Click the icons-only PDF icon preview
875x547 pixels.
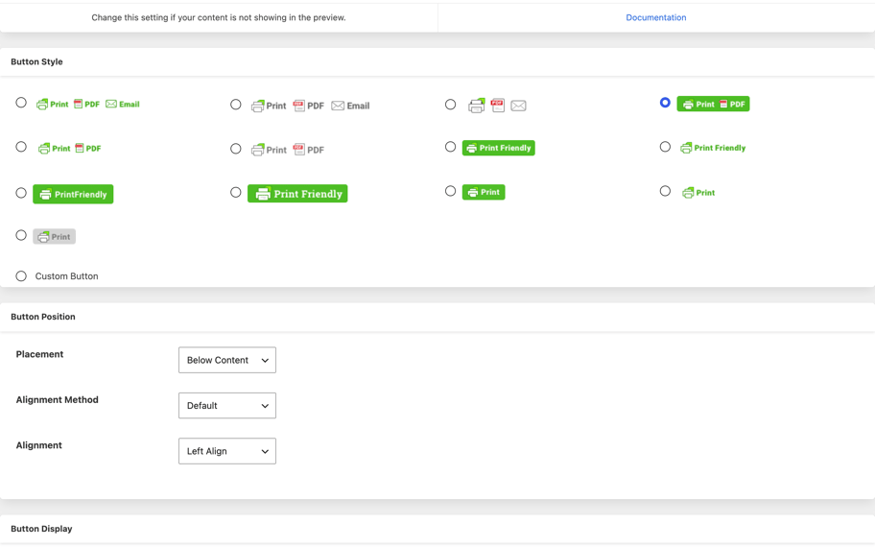[x=498, y=106]
